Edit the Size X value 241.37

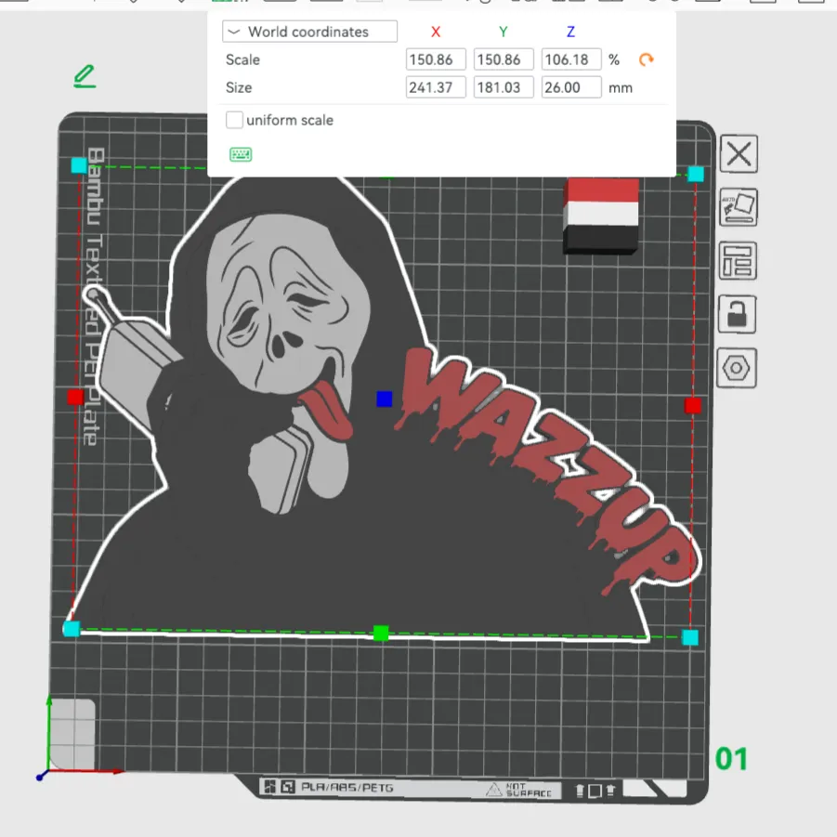[436, 87]
